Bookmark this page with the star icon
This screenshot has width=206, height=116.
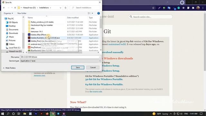[153, 8]
